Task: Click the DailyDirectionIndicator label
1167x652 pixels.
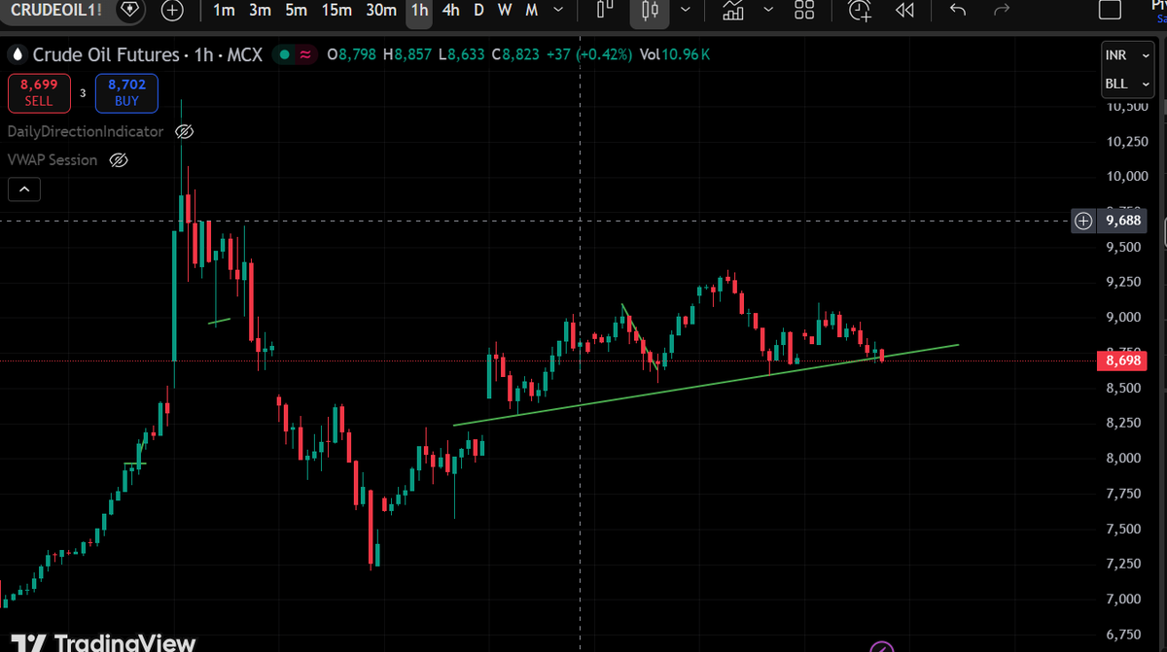Action: click(x=88, y=131)
